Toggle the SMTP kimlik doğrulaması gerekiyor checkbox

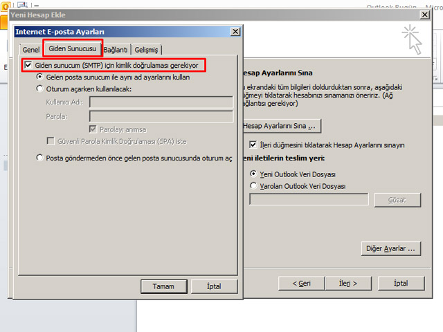[x=28, y=65]
